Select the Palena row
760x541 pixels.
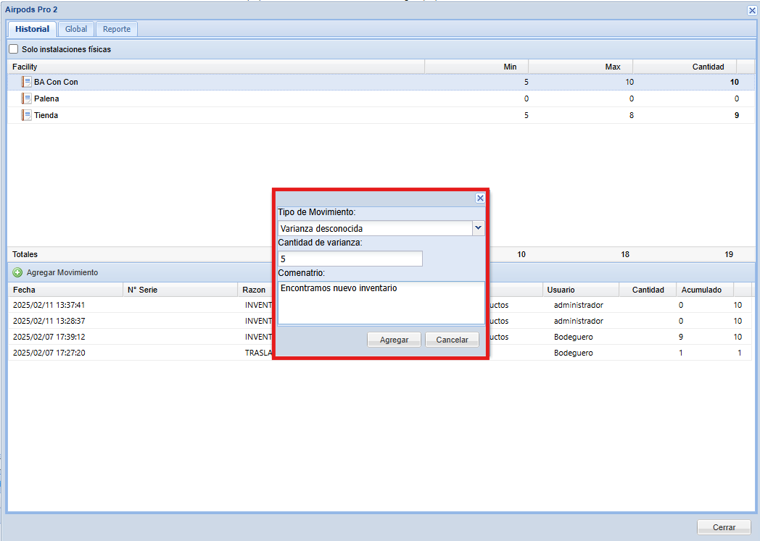381,98
